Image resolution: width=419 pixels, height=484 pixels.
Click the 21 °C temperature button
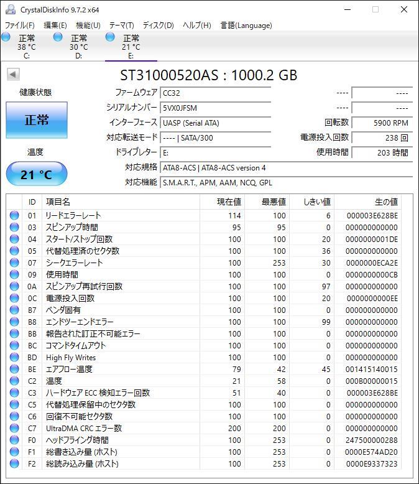(37, 174)
